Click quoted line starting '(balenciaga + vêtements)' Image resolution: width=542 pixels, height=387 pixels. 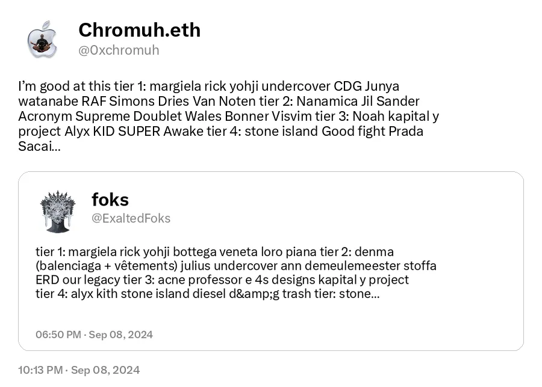pyautogui.click(x=235, y=266)
